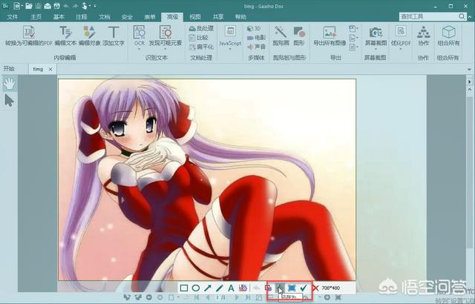This screenshot has height=304, width=475.
Task: Switch to the Security (安全) ribbon tab
Action: click(127, 17)
